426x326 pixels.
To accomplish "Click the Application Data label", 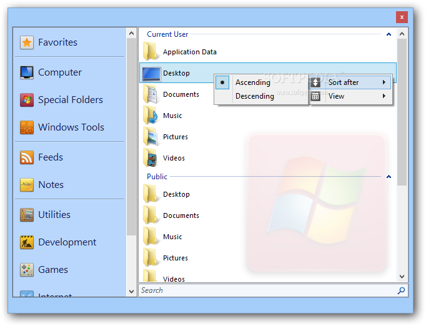I will (x=190, y=52).
